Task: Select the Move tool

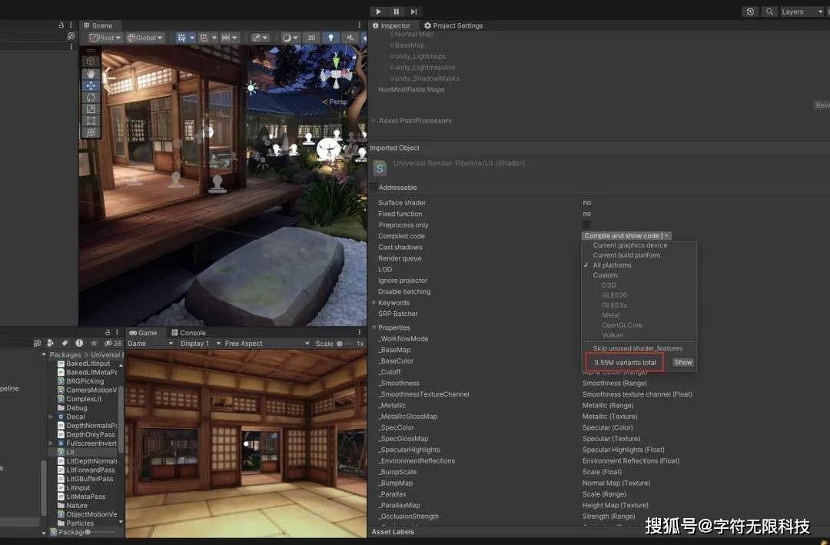Action: coord(92,85)
